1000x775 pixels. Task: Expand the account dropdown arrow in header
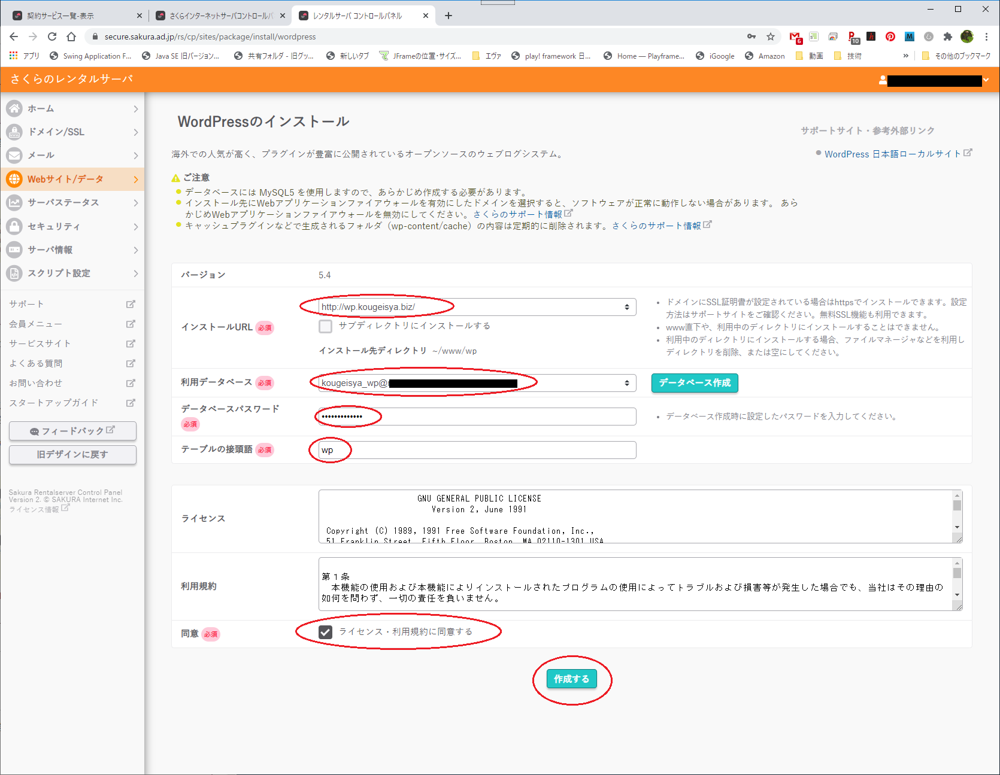click(x=986, y=80)
